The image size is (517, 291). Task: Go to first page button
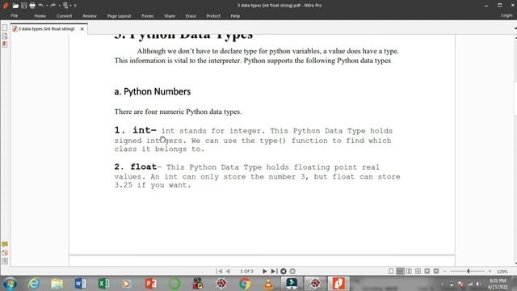click(219, 272)
